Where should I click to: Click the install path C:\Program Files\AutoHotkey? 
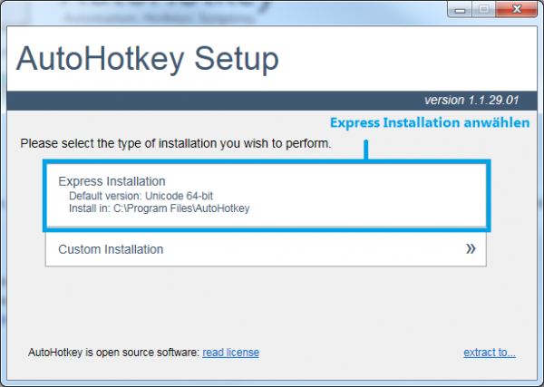click(159, 208)
